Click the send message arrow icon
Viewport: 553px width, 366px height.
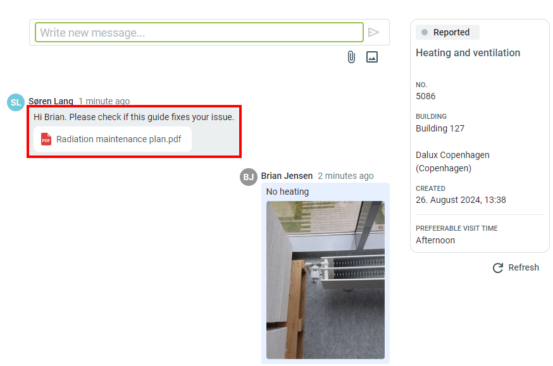(x=373, y=32)
